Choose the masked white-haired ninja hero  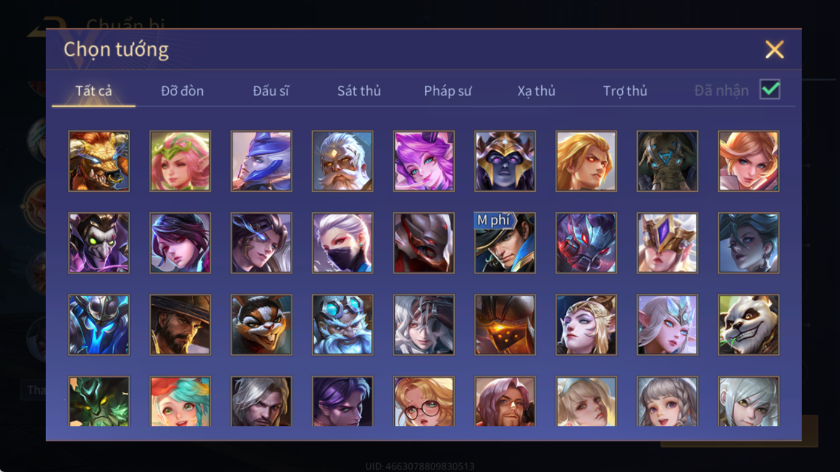pyautogui.click(x=342, y=243)
